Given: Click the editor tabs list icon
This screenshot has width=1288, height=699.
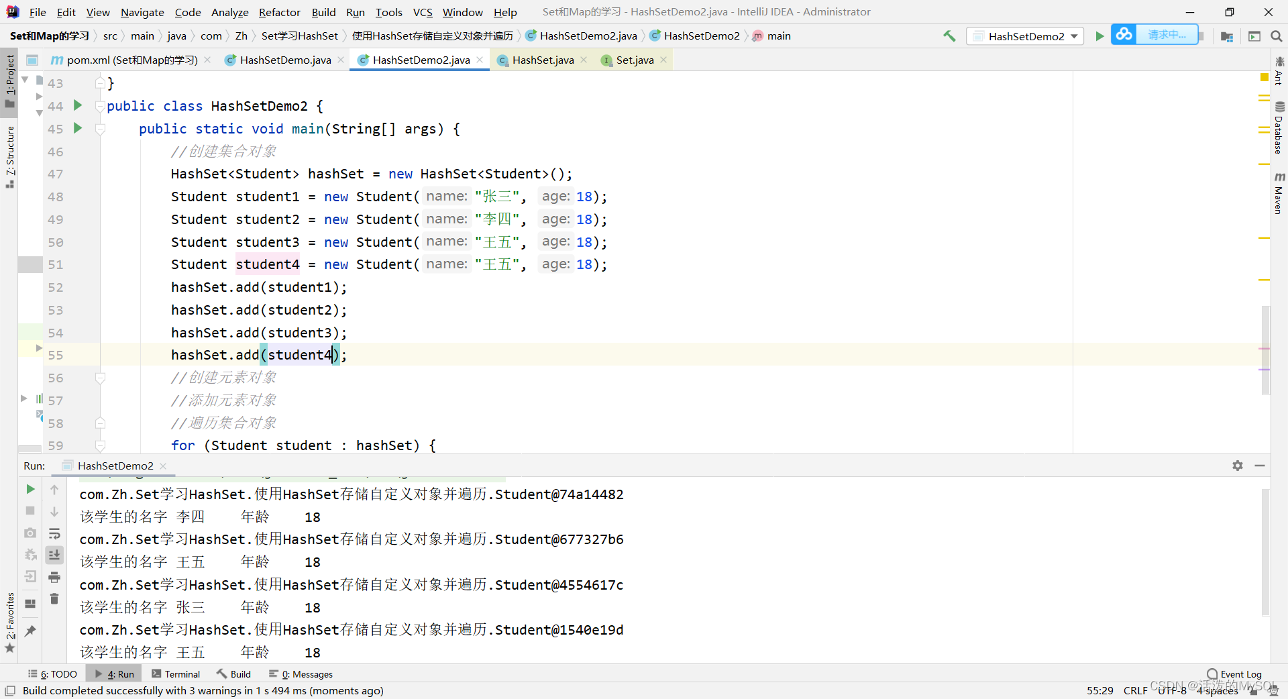Looking at the screenshot, I should (32, 60).
